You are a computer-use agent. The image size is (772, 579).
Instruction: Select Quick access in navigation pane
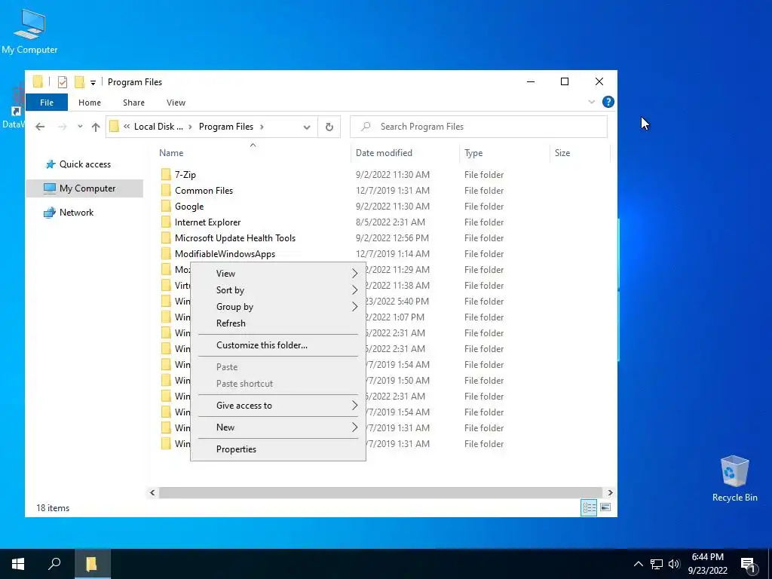pos(84,164)
